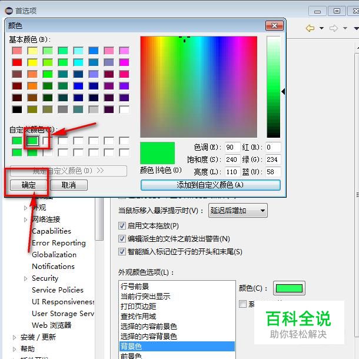Expand the 帮助 tree node
The width and height of the screenshot is (359, 359).
pos(14,349)
